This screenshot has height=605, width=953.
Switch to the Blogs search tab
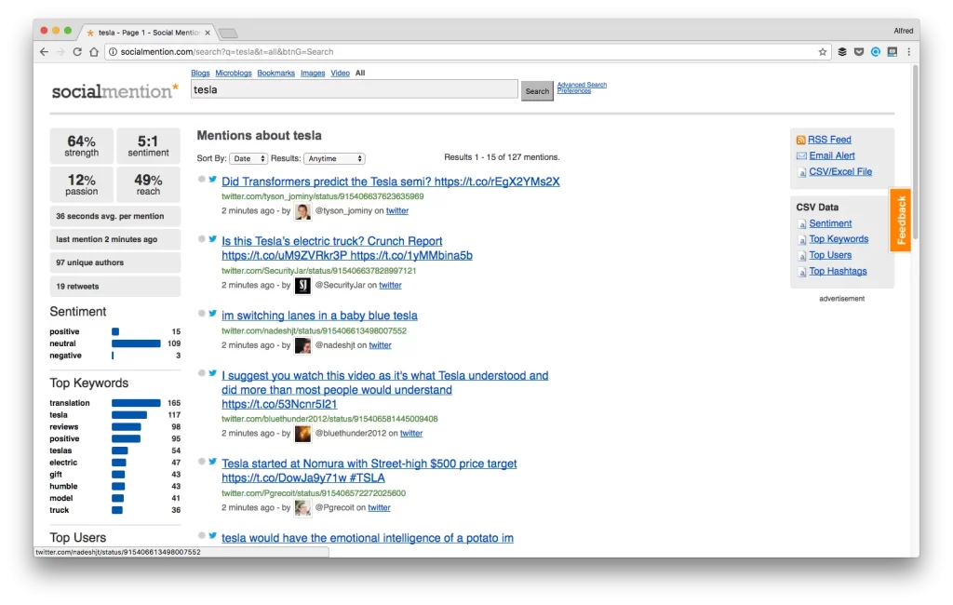point(200,73)
